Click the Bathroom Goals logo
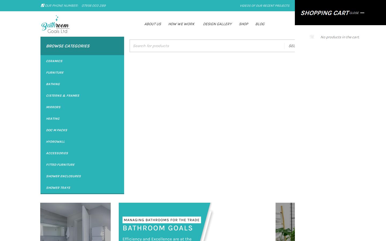This screenshot has height=241, width=386. [x=55, y=24]
